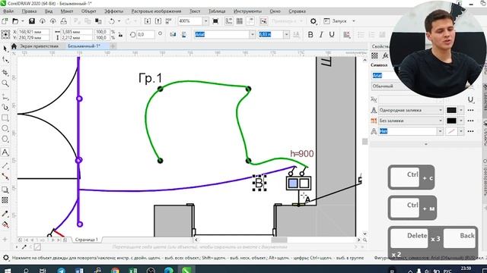The image size is (487, 273).
Task: Click the Страница 1 page tab
Action: [86, 240]
